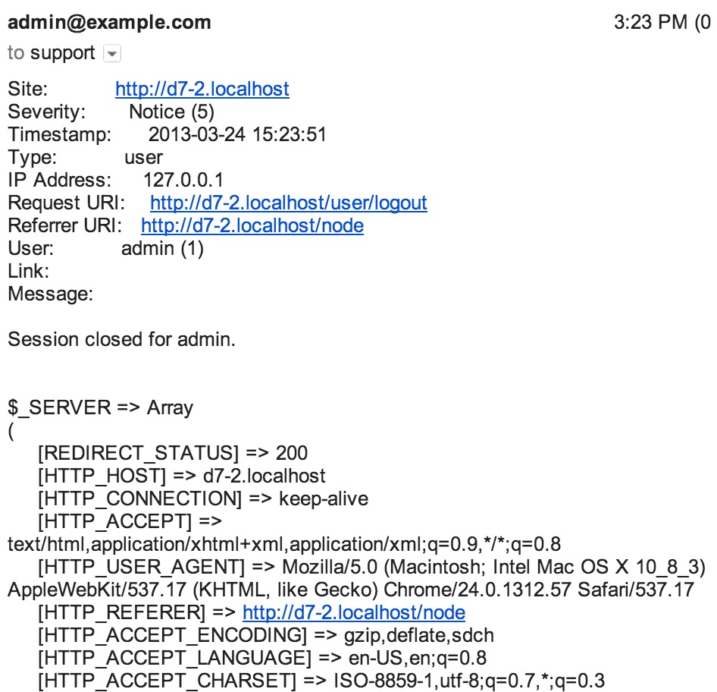This screenshot has width=717, height=692.
Task: Click the Timestamp 2013-03-24 15:23:51 value
Action: point(237,134)
